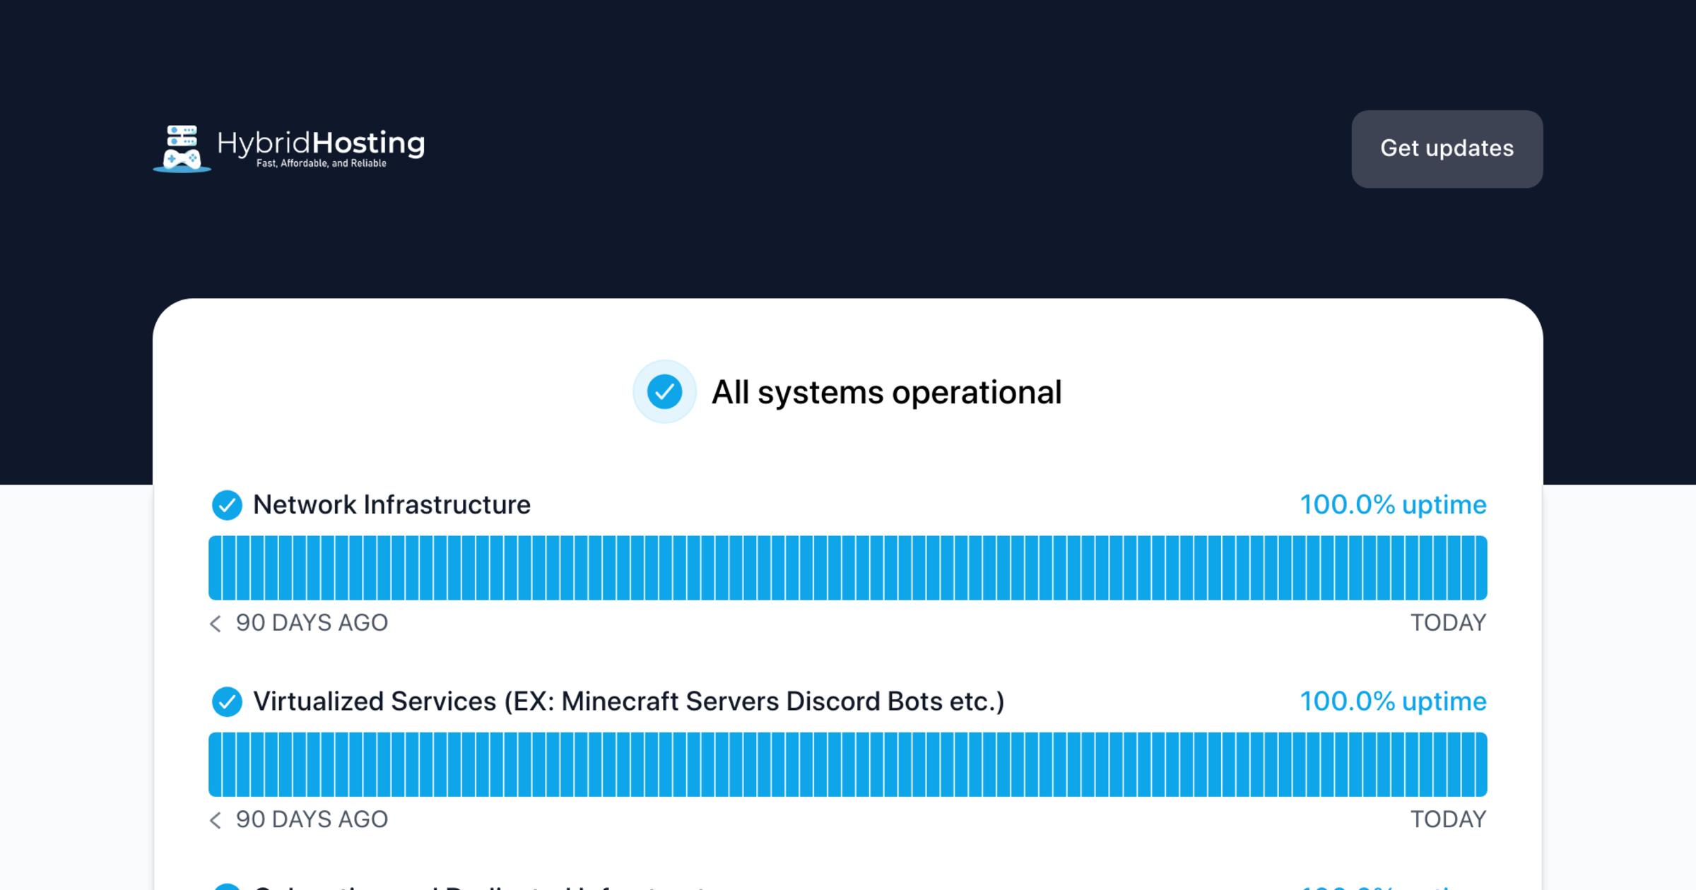Click the check icon beside Virtualized Services
This screenshot has width=1696, height=890.
[228, 701]
